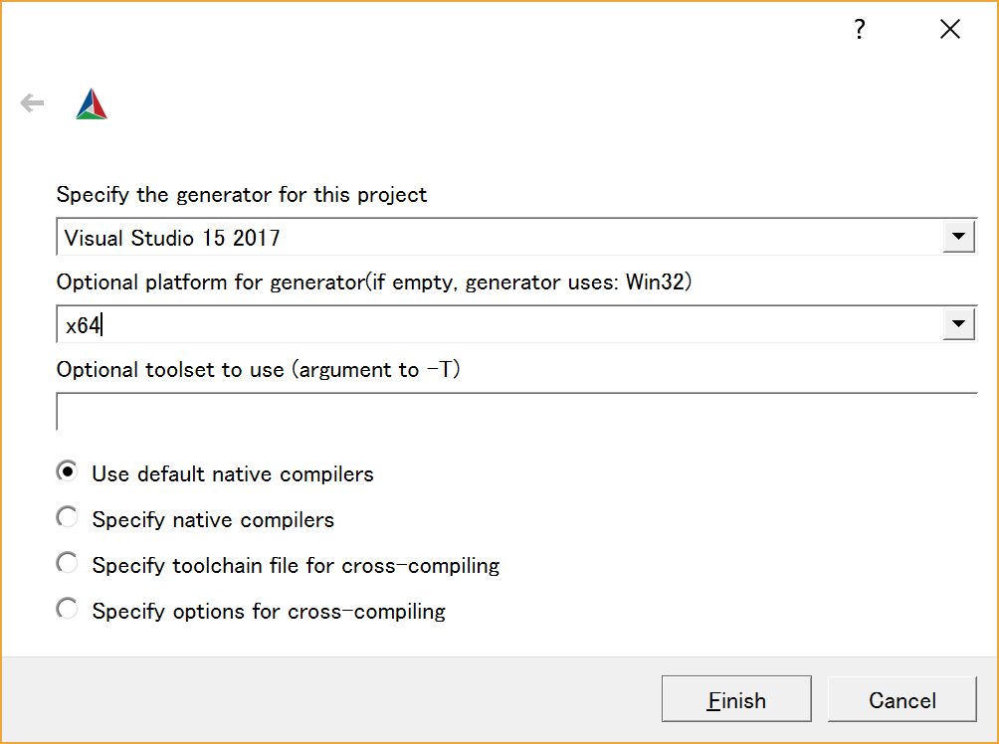
Task: Select Use default native compilers
Action: (x=215, y=473)
